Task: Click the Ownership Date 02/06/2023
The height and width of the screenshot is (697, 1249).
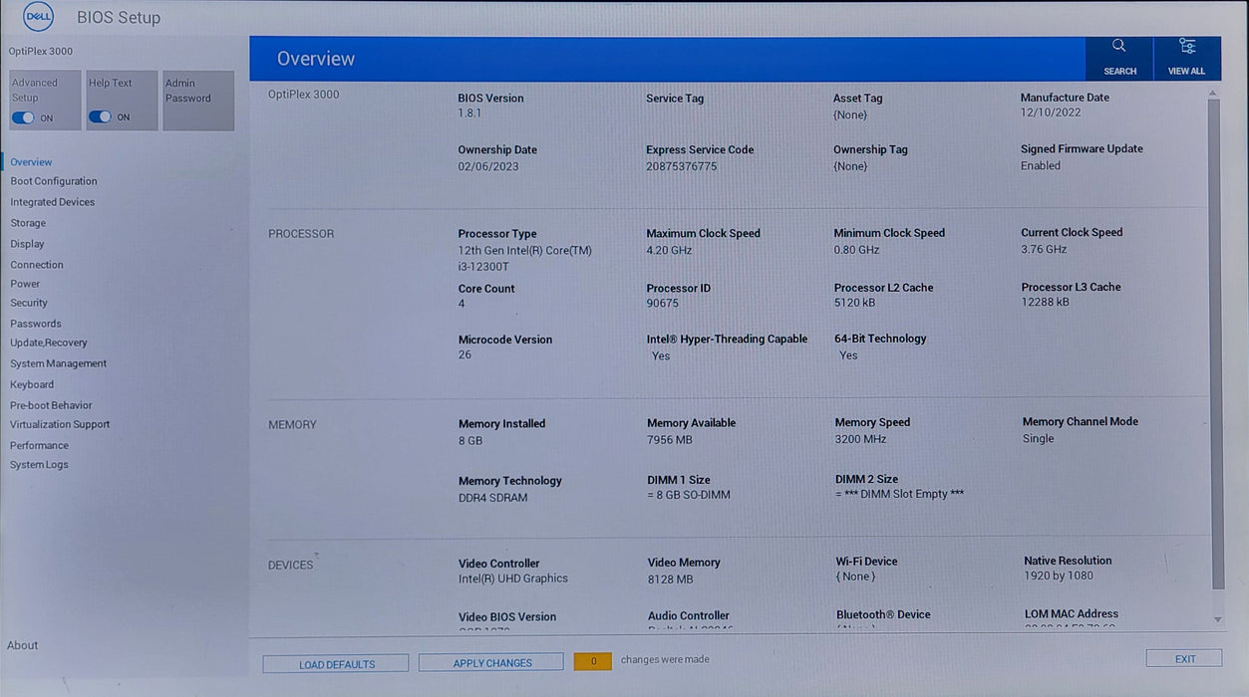Action: click(488, 166)
